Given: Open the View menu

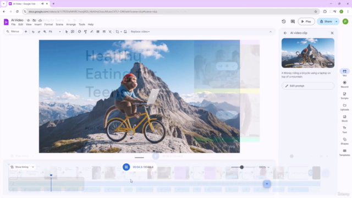Looking at the screenshot, I should coord(29,24).
